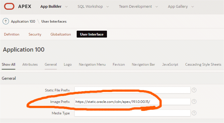Click the Media Type text field
Image resolution: width=224 pixels, height=123 pixels.
[x=132, y=113]
